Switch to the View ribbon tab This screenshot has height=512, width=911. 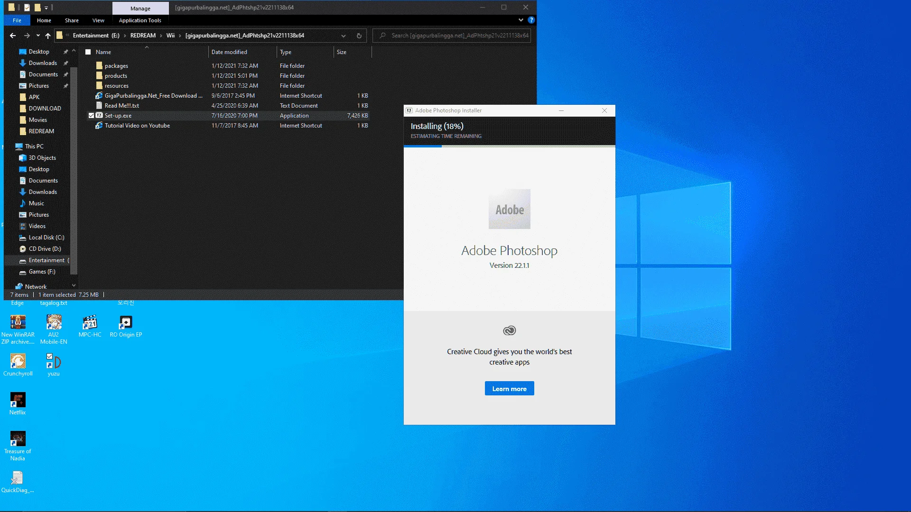point(98,20)
